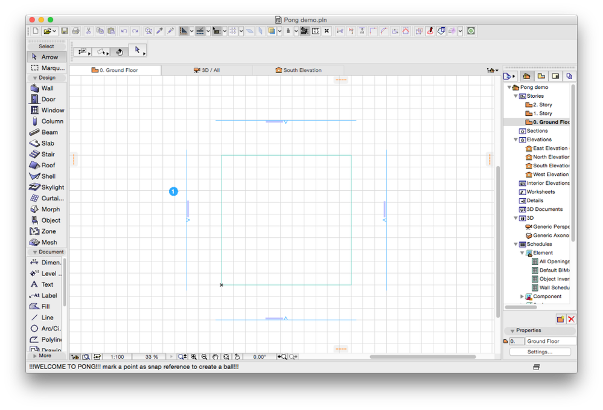Collapse the Design toolbox section
603x410 pixels.
(35, 78)
